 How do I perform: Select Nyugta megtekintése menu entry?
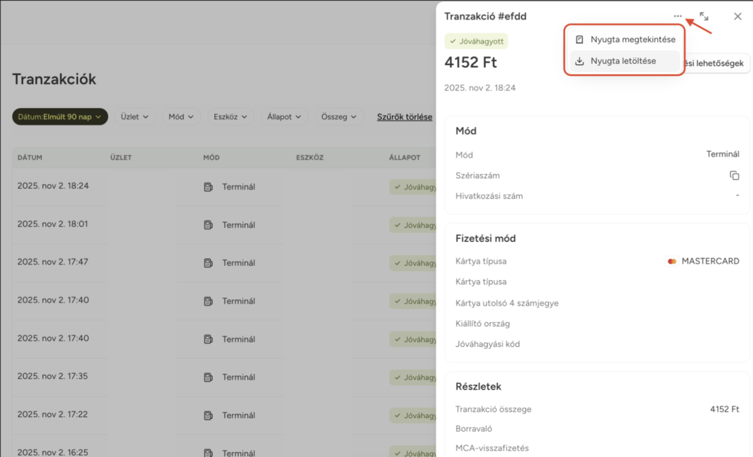pyautogui.click(x=633, y=40)
